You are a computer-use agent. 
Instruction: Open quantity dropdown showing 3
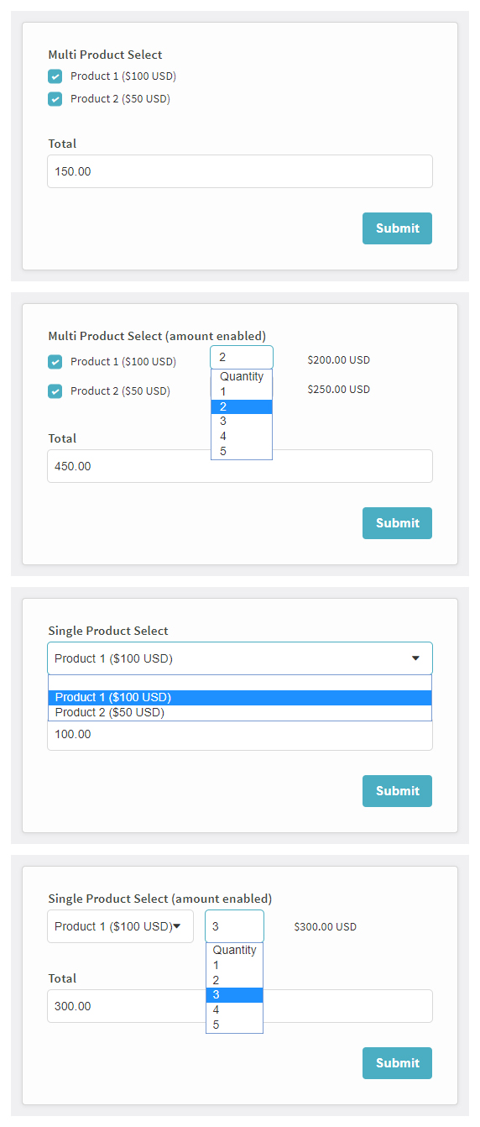(x=234, y=926)
